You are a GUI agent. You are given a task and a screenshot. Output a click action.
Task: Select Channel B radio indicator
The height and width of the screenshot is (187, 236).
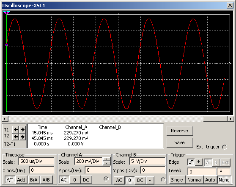[163, 180]
